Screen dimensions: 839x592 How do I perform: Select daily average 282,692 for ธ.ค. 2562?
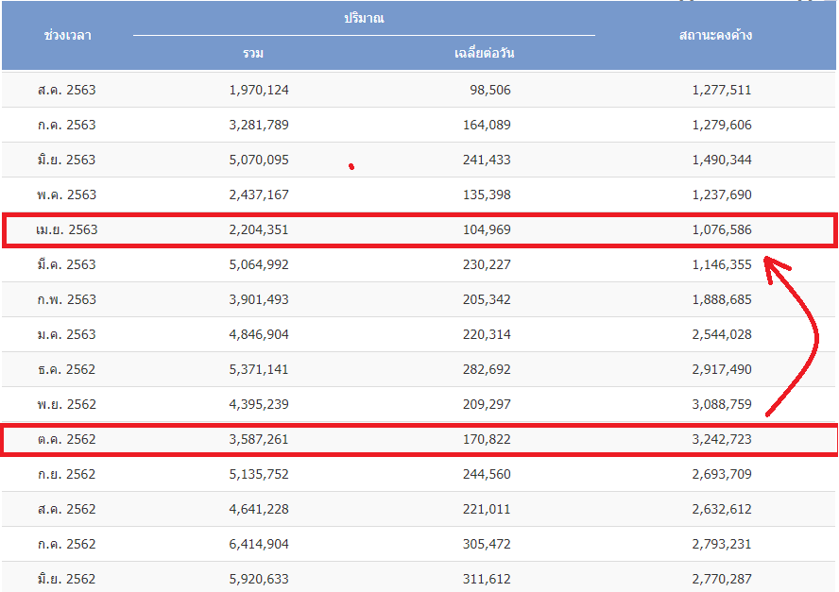tap(487, 369)
